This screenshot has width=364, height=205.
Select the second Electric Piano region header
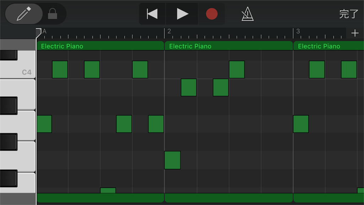(x=229, y=46)
